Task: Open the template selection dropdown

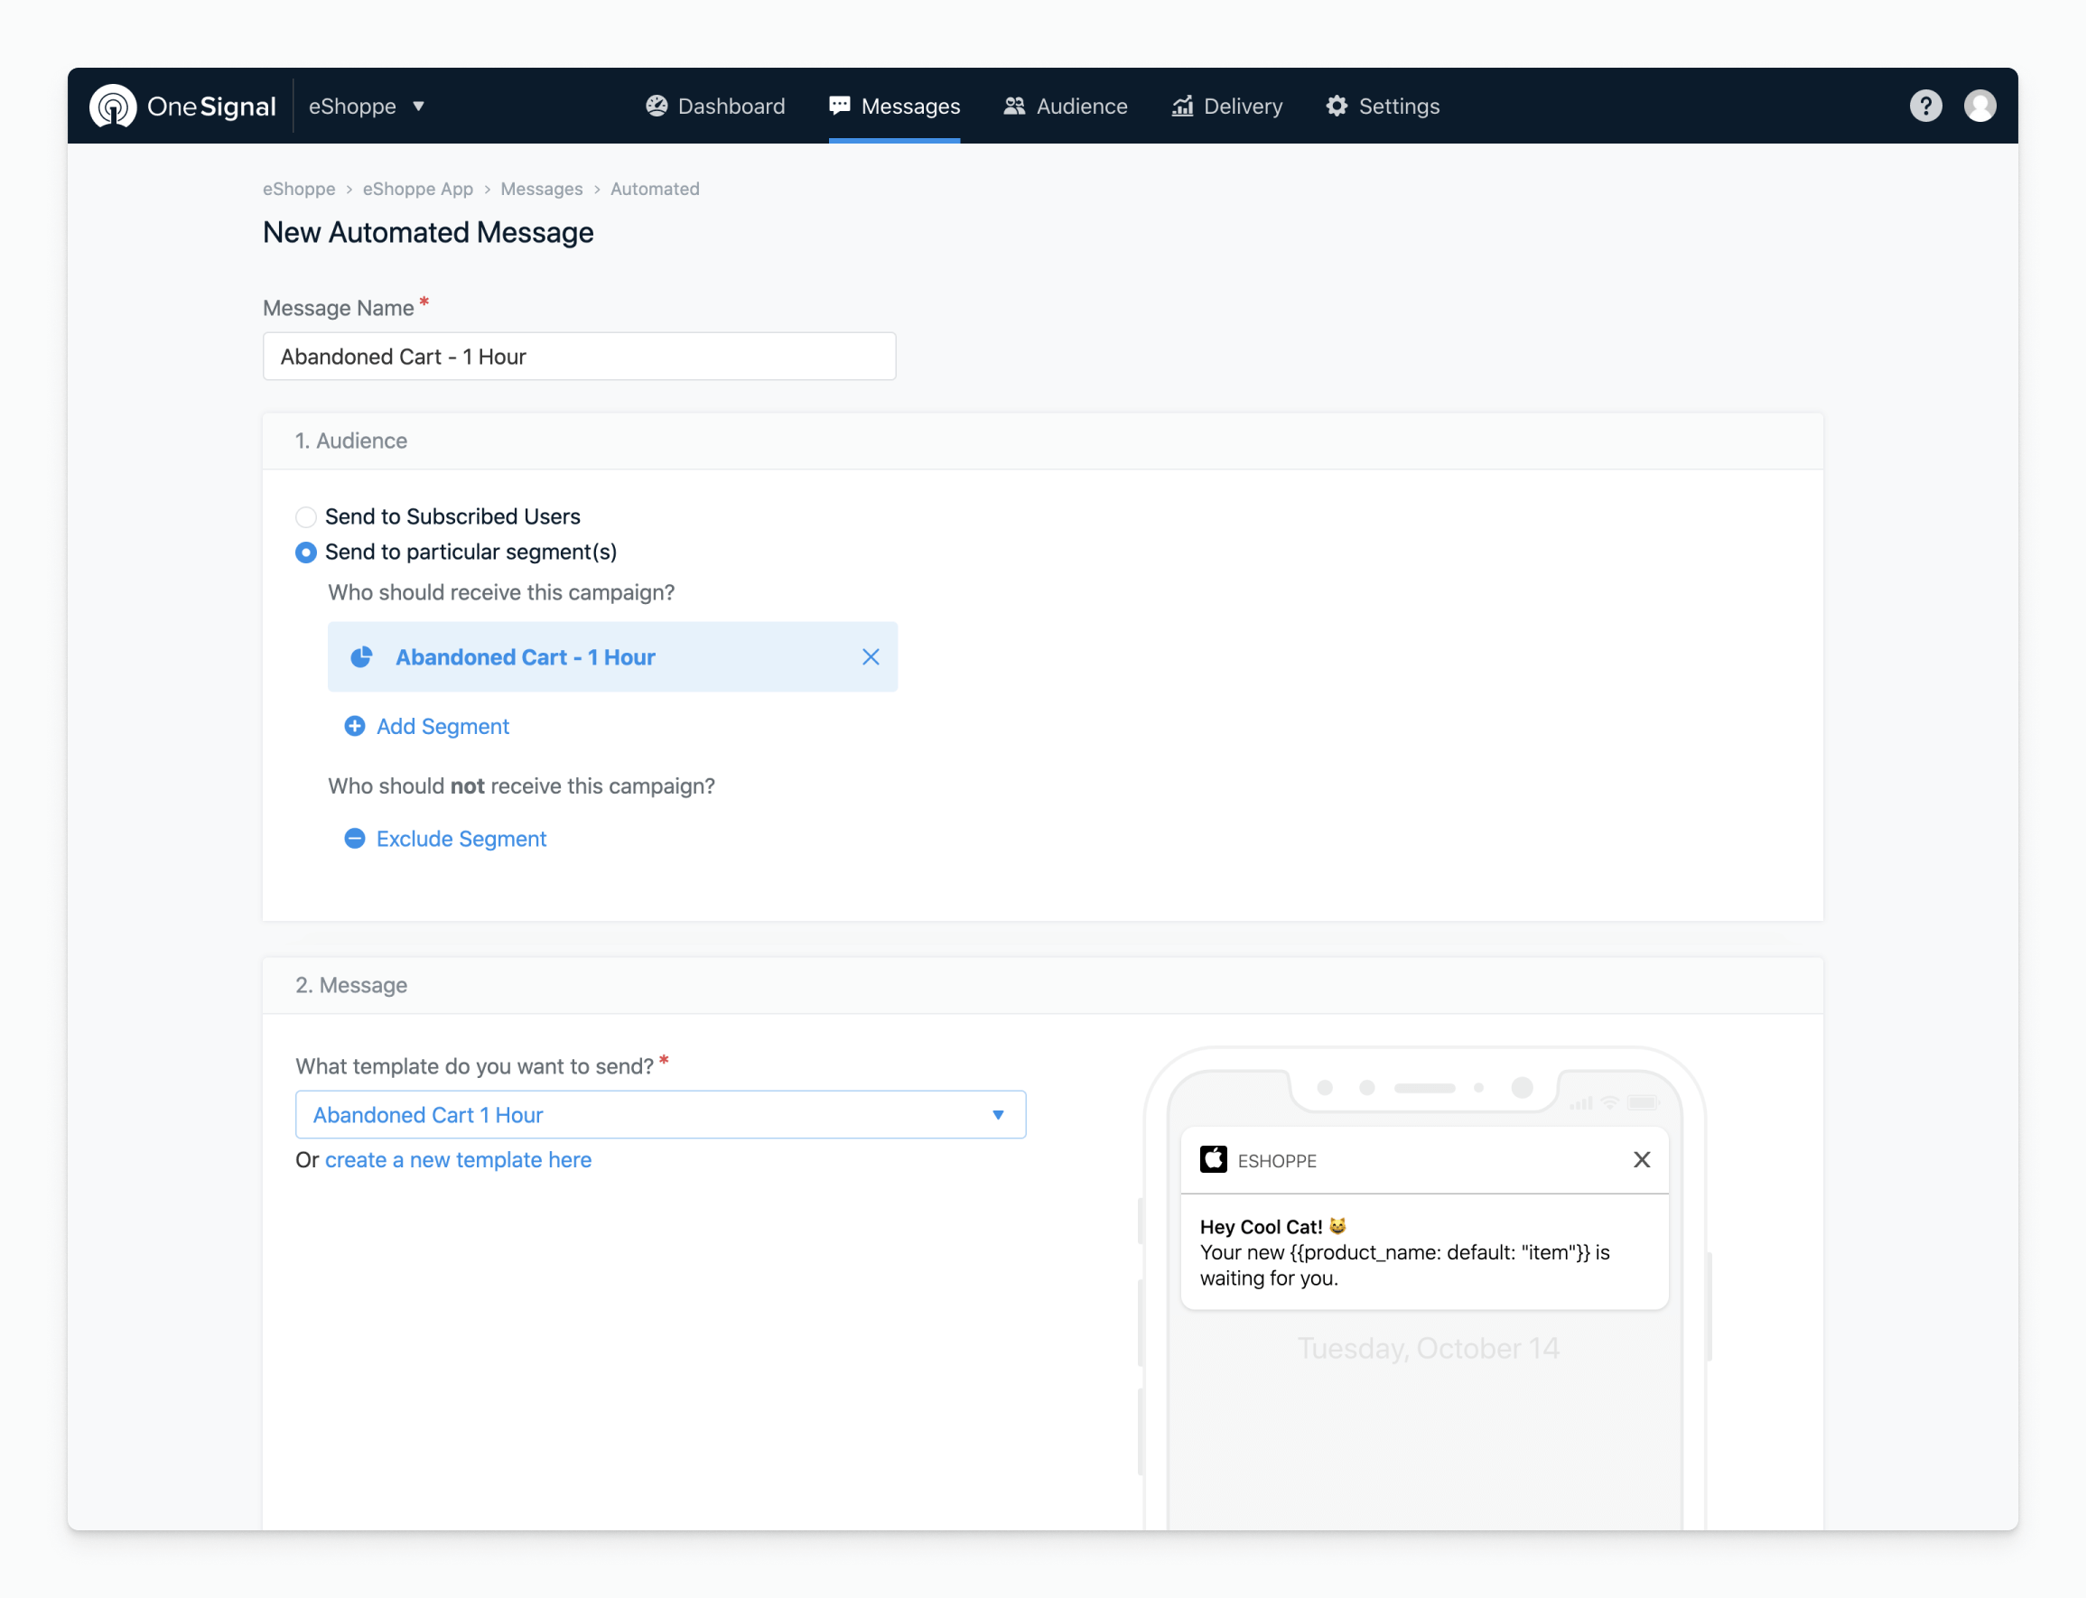Action: [661, 1114]
